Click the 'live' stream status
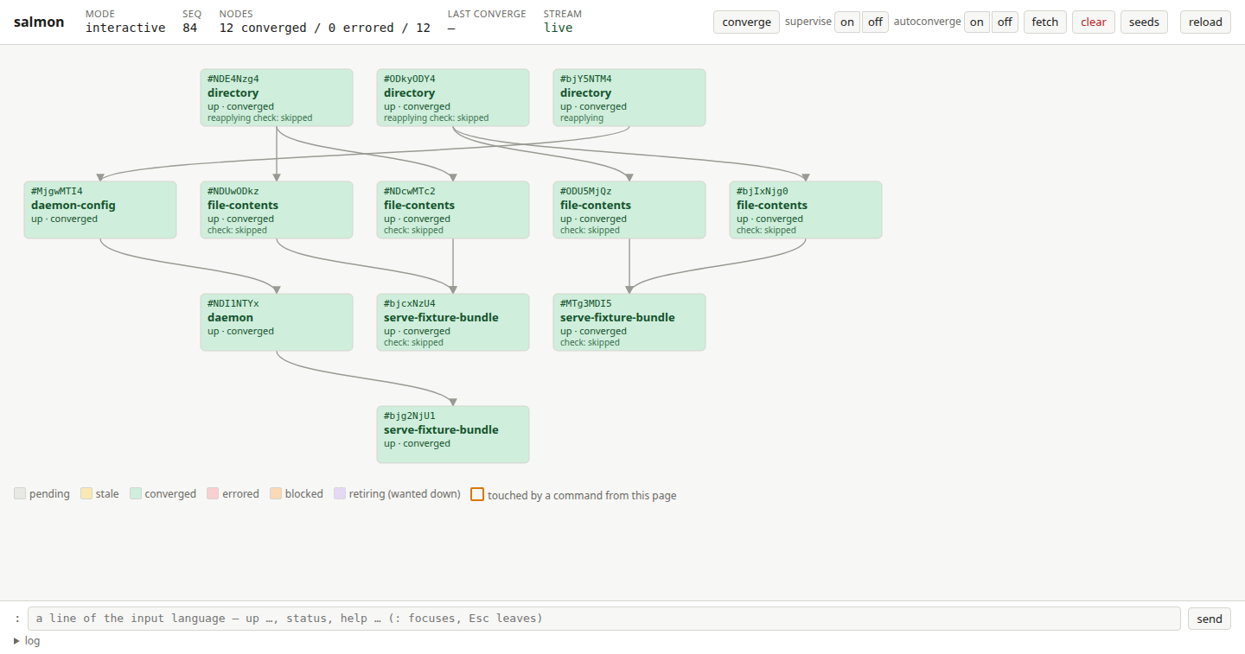The image size is (1245, 654). pyautogui.click(x=559, y=28)
